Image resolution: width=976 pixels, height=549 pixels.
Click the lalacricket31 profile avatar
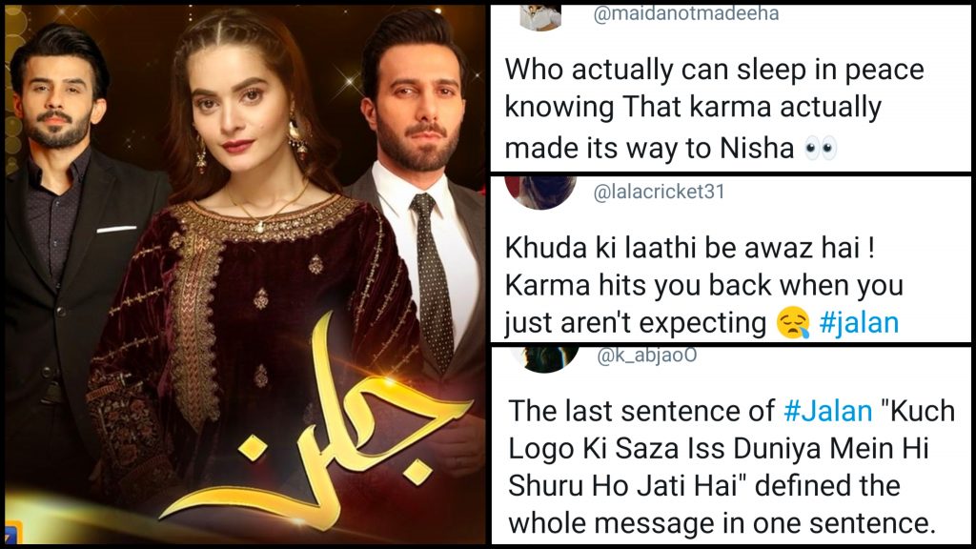[540, 193]
